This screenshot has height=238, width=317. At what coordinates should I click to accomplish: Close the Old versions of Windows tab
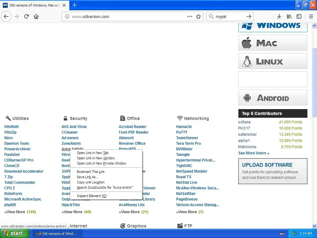click(64, 5)
